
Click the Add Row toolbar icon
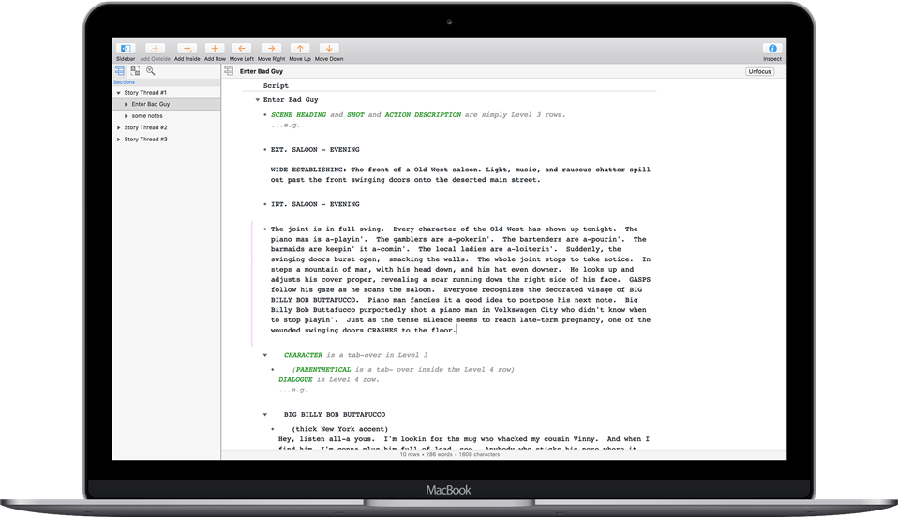coord(215,49)
